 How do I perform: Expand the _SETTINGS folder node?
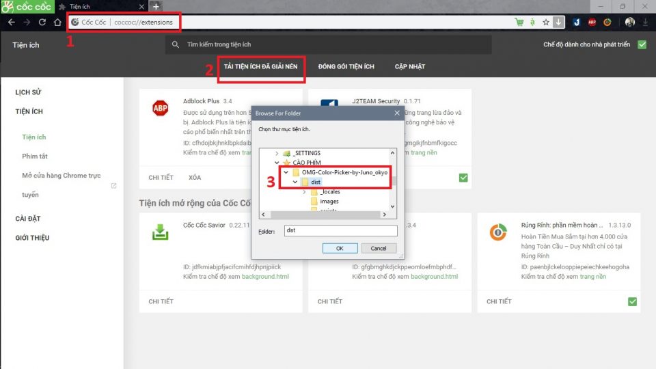pos(277,153)
